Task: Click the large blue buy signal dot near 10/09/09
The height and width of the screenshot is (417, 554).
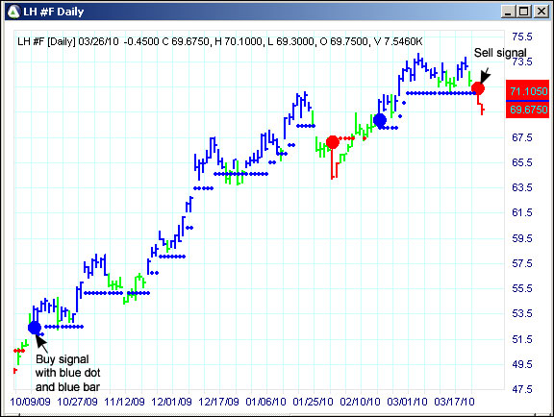Action: tap(35, 328)
